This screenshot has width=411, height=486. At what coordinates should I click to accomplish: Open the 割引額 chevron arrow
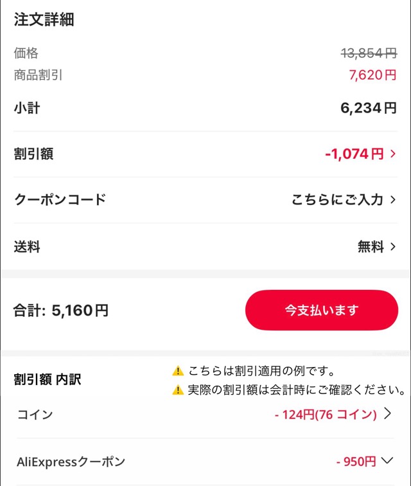(x=393, y=154)
